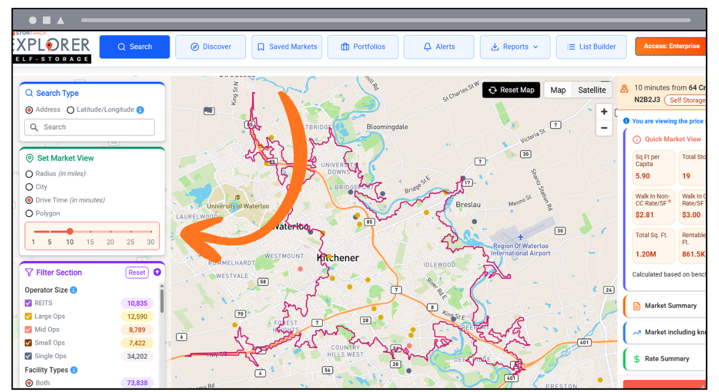Click the Single Ops count 34,202
The width and height of the screenshot is (719, 392).
pyautogui.click(x=137, y=356)
